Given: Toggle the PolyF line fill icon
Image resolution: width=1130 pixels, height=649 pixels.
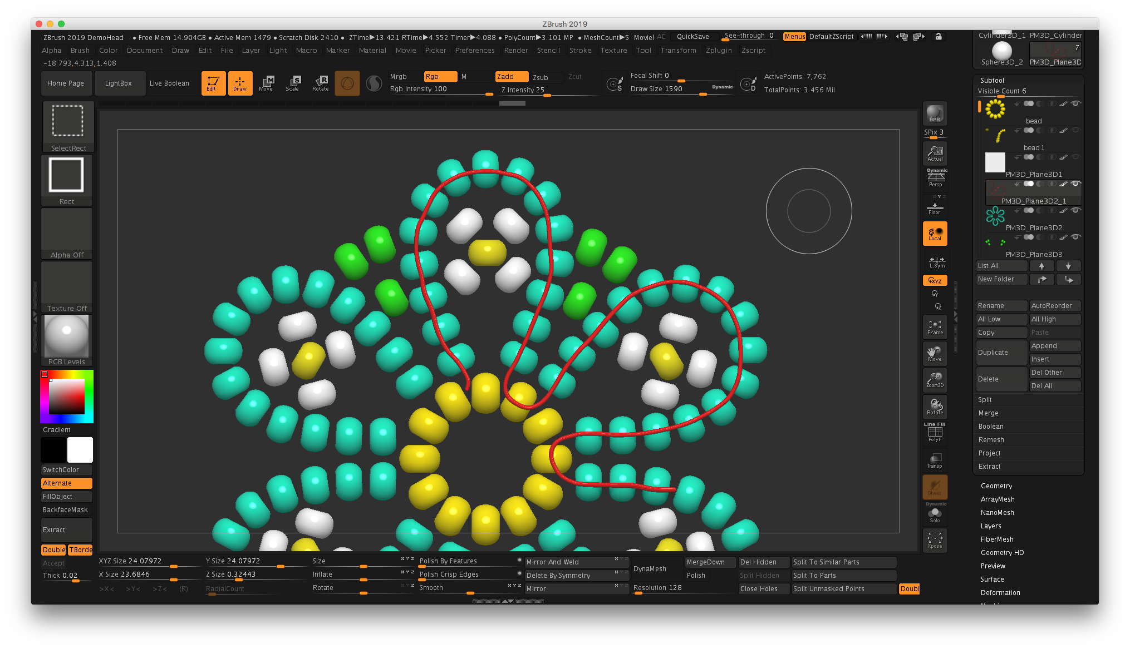Looking at the screenshot, I should pos(935,433).
